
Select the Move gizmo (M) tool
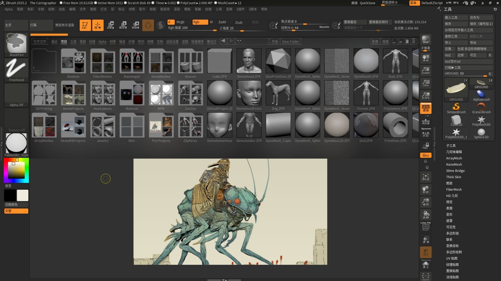coord(110,25)
